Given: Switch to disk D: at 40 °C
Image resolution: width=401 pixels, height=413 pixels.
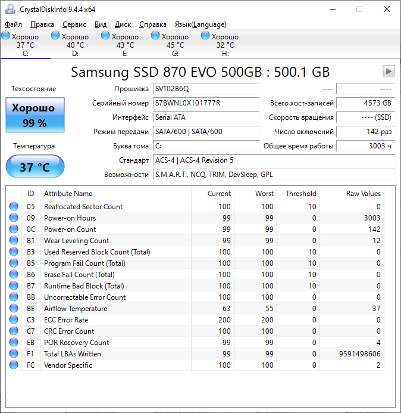Looking at the screenshot, I should point(75,44).
